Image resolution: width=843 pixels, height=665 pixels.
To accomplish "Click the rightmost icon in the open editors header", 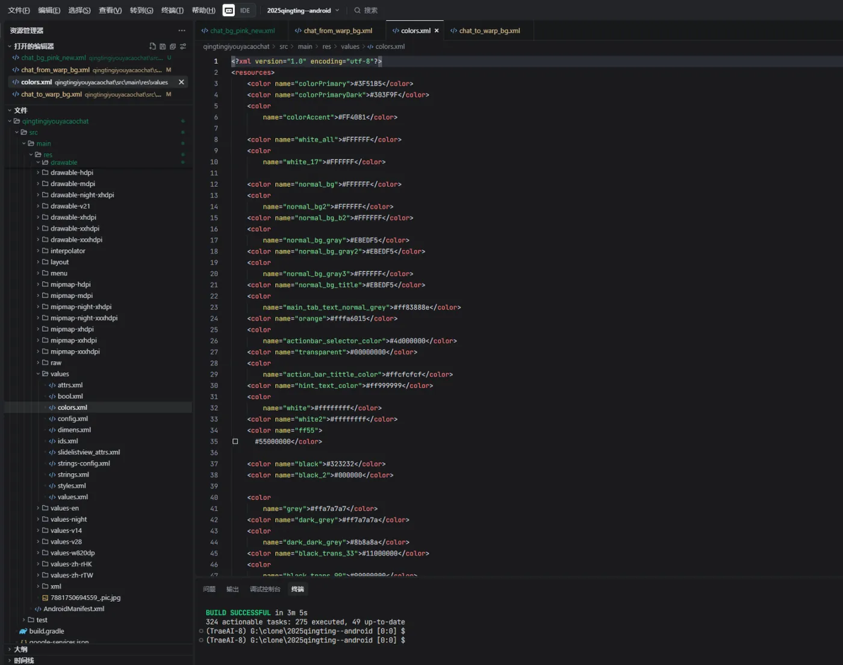I will coord(183,46).
